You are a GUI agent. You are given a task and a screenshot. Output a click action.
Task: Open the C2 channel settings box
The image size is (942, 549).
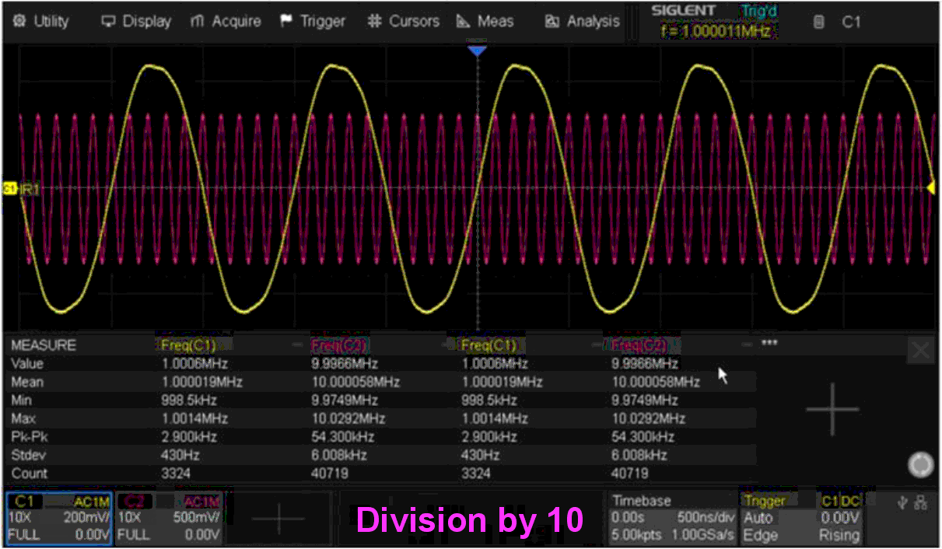point(169,518)
